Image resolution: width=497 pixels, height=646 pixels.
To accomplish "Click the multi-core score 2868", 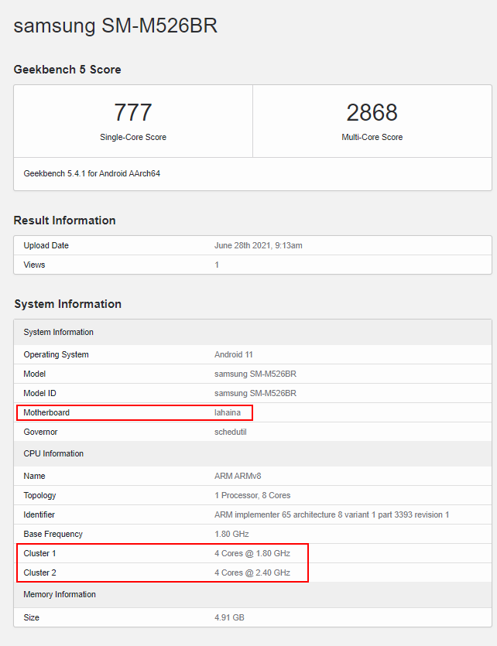I will pos(372,112).
